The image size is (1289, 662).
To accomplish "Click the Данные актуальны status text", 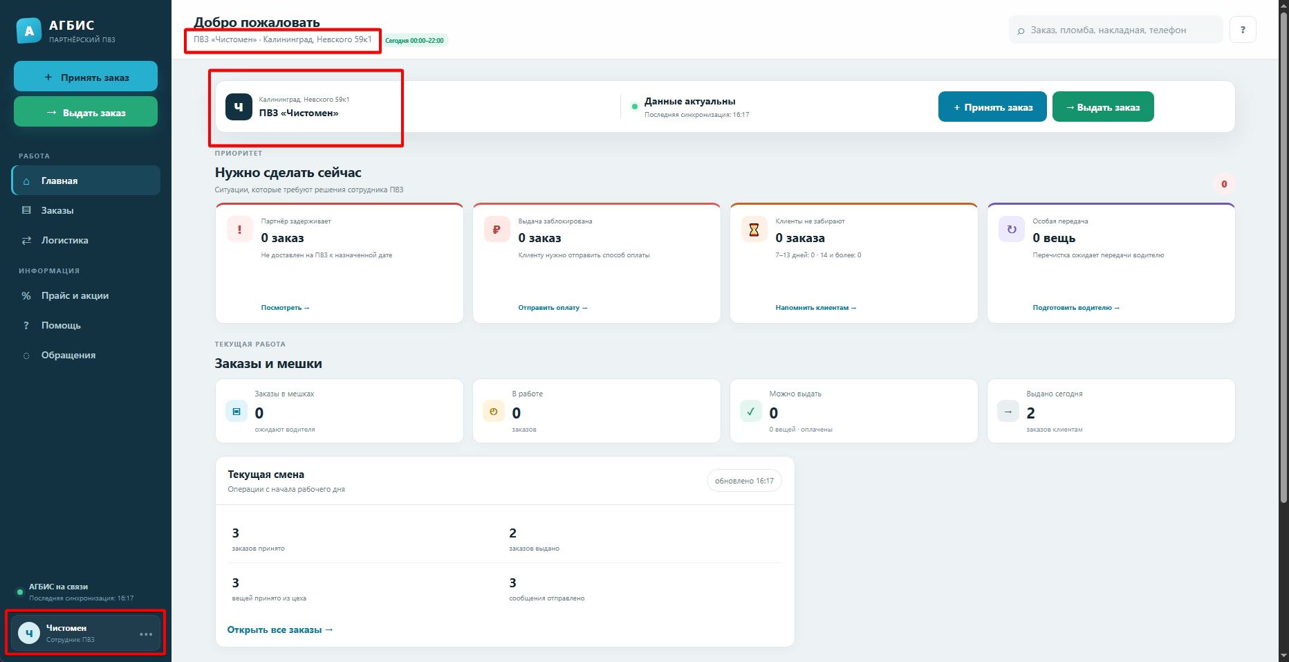I will click(x=690, y=102).
